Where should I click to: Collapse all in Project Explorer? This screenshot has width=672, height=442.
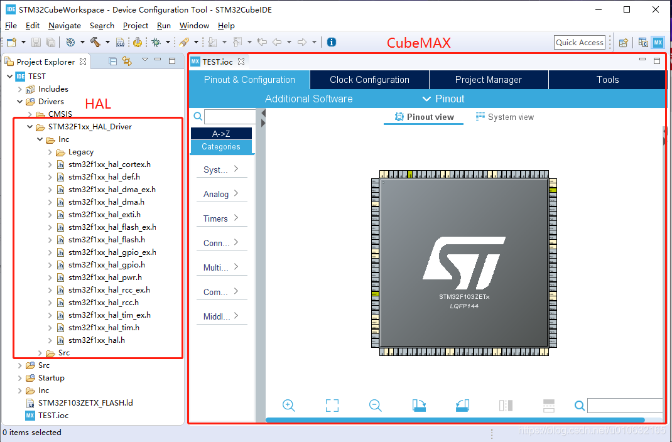click(x=112, y=62)
